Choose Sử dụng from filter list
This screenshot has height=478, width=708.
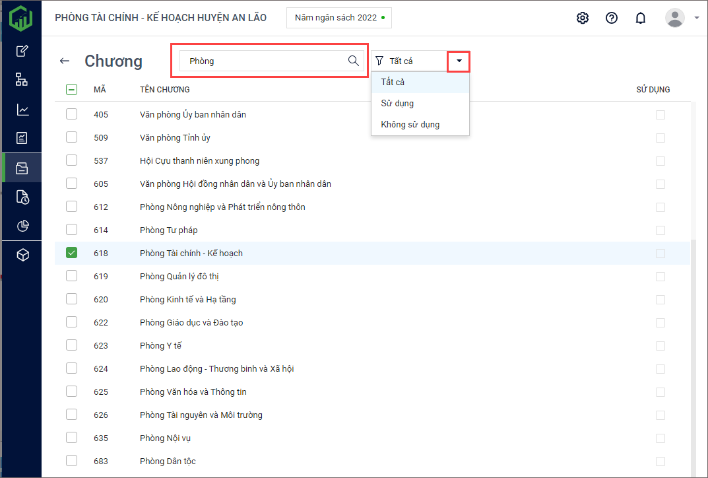[397, 103]
